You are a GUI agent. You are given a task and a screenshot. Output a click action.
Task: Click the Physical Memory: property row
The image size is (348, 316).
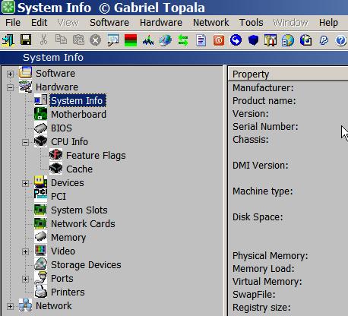coord(270,256)
